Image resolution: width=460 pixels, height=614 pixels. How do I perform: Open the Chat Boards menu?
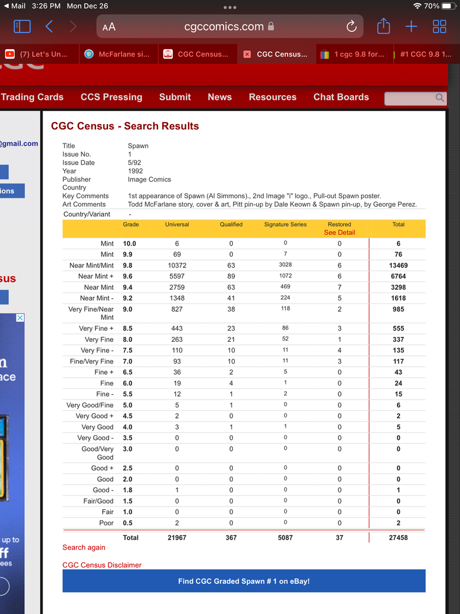[341, 97]
